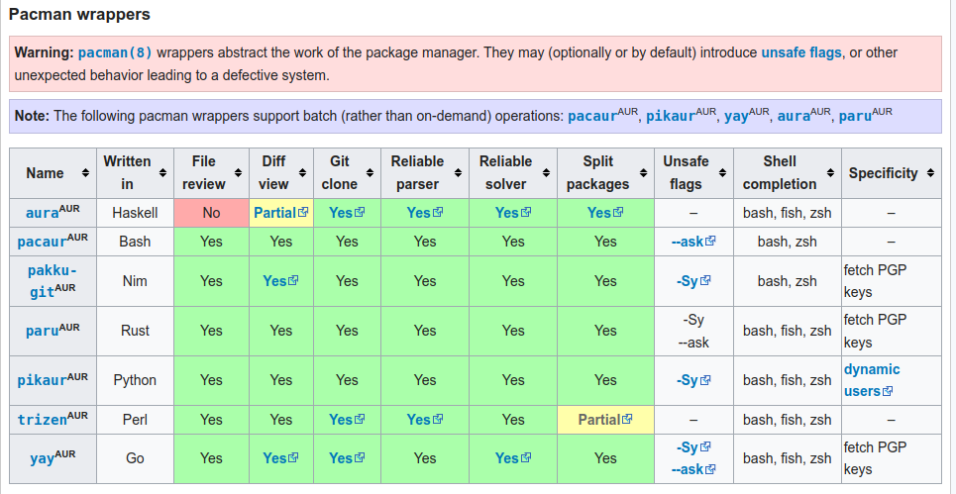
Task: Open the pacman(8) man page link
Action: [x=115, y=52]
